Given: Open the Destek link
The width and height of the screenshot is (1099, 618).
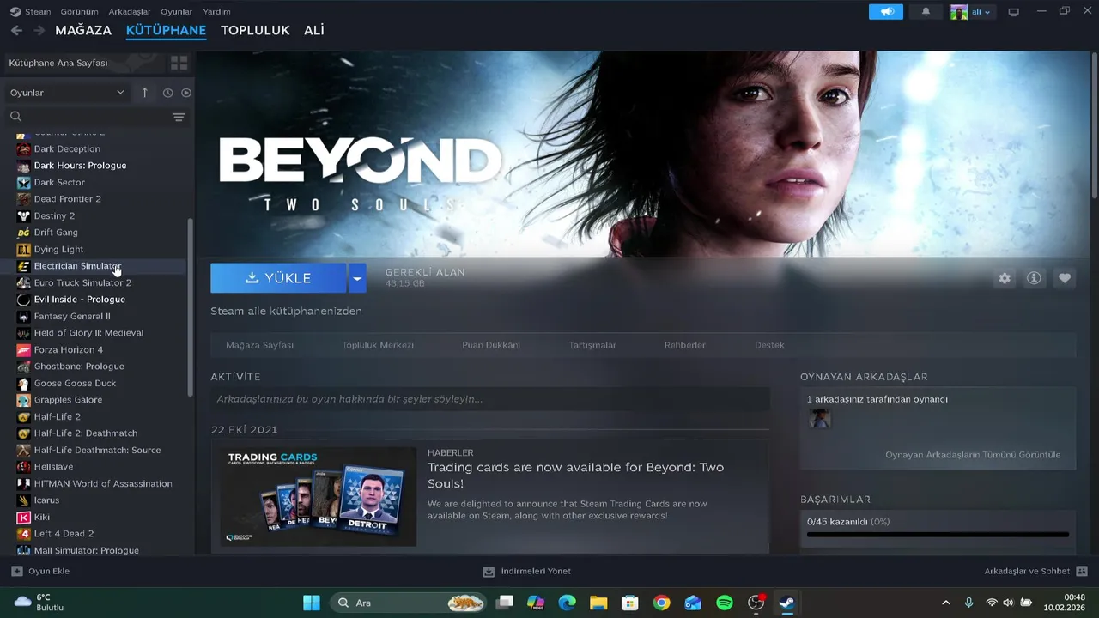Looking at the screenshot, I should click(769, 345).
